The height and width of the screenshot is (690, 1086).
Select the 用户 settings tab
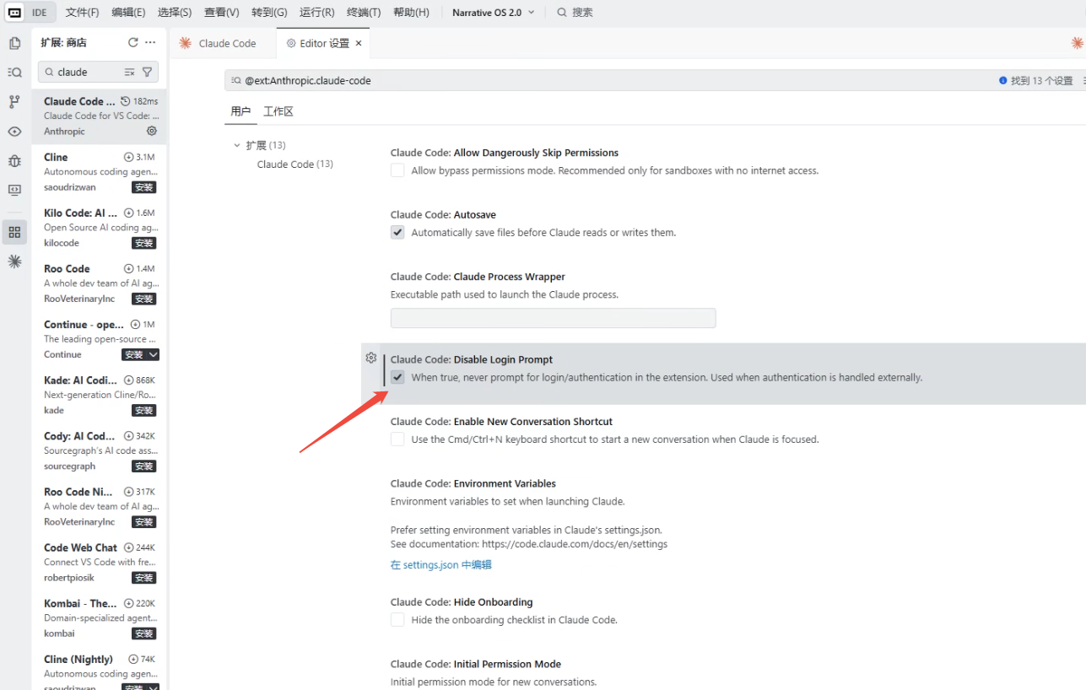[x=240, y=111]
